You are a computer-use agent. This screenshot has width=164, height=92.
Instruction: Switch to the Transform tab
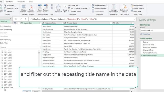[9, 2]
